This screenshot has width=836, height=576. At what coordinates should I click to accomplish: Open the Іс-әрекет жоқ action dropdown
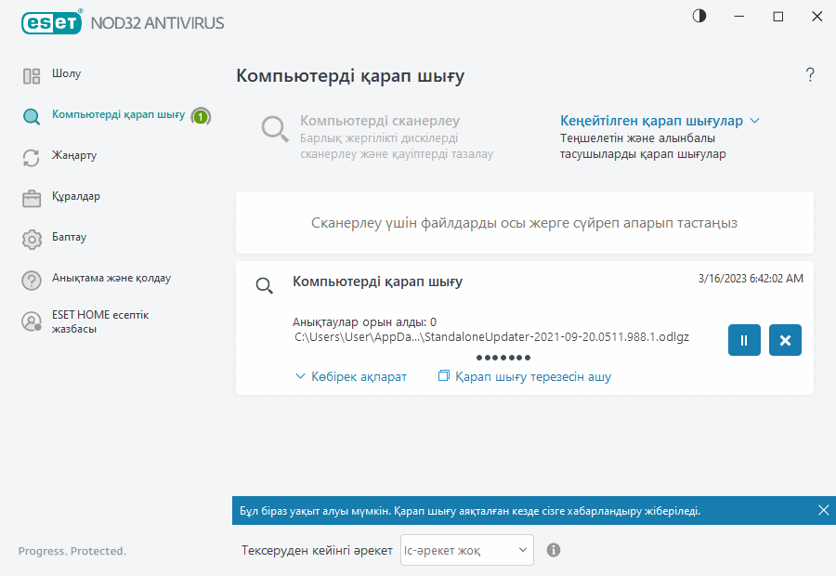point(466,550)
